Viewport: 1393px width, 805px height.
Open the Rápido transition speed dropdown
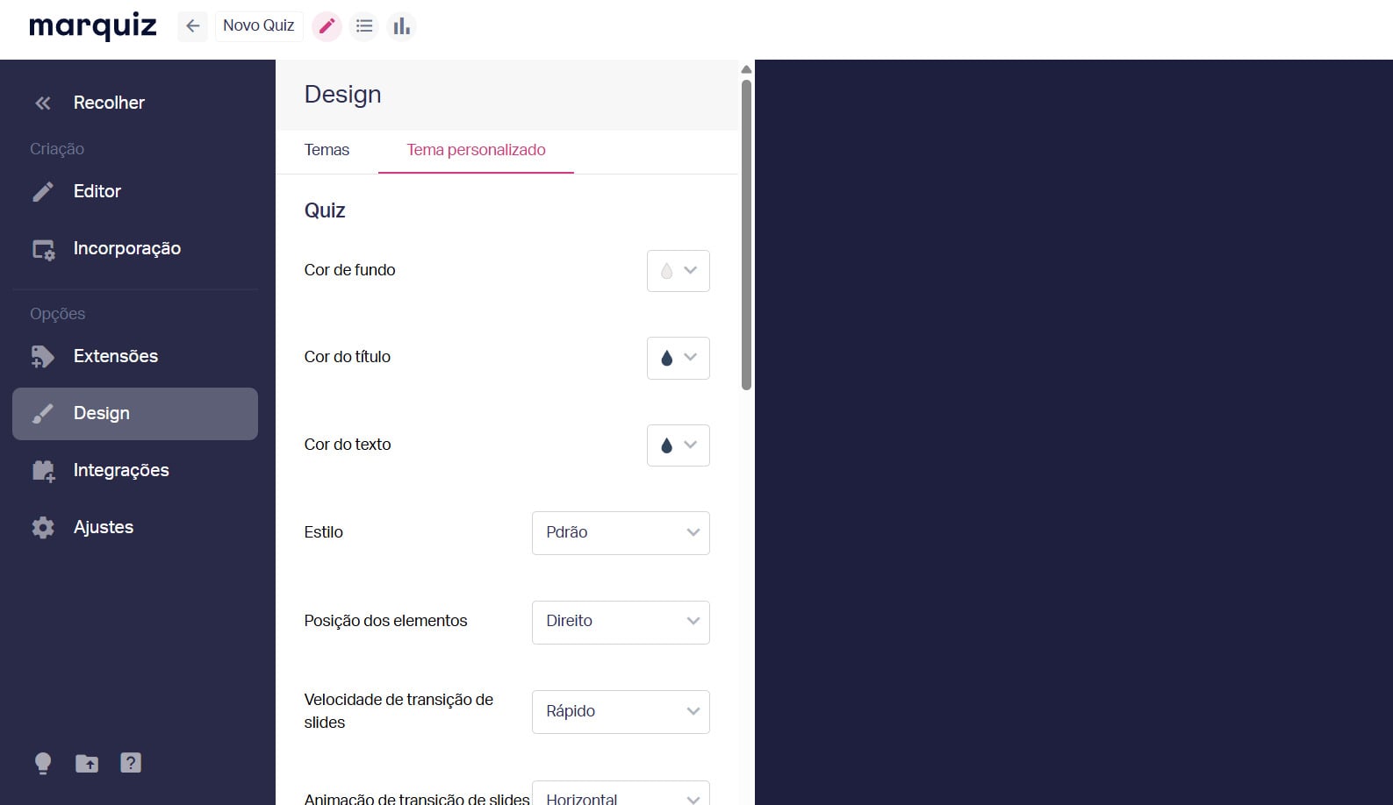pyautogui.click(x=621, y=712)
